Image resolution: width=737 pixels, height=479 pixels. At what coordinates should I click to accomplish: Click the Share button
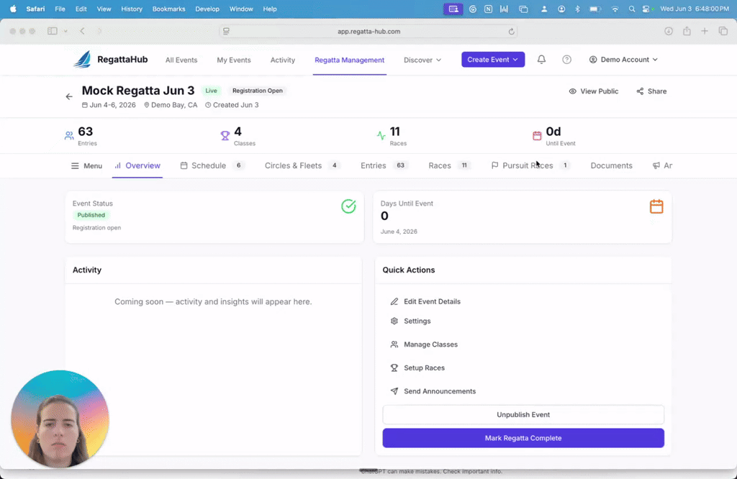tap(651, 91)
